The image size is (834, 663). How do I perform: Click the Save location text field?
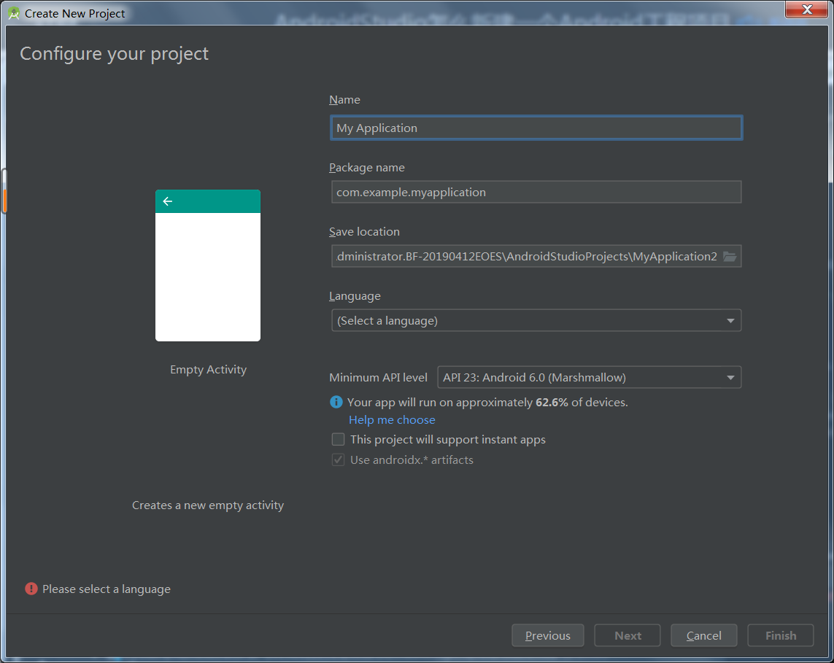[525, 256]
